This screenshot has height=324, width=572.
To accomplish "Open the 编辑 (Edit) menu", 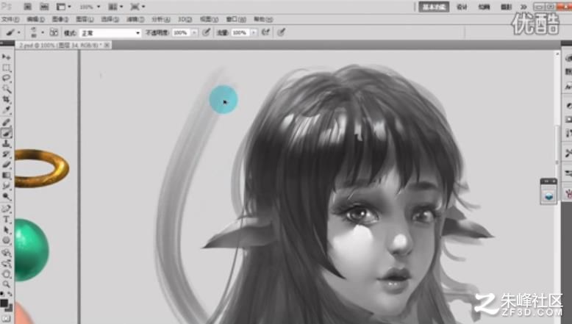I will pos(35,19).
